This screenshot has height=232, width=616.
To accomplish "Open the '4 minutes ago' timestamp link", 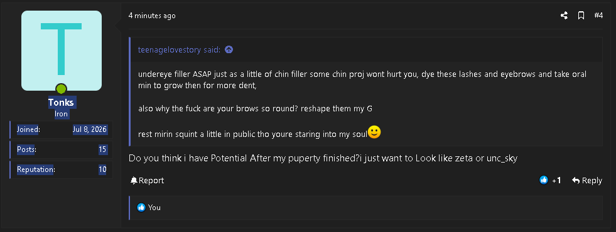I will coord(152,16).
